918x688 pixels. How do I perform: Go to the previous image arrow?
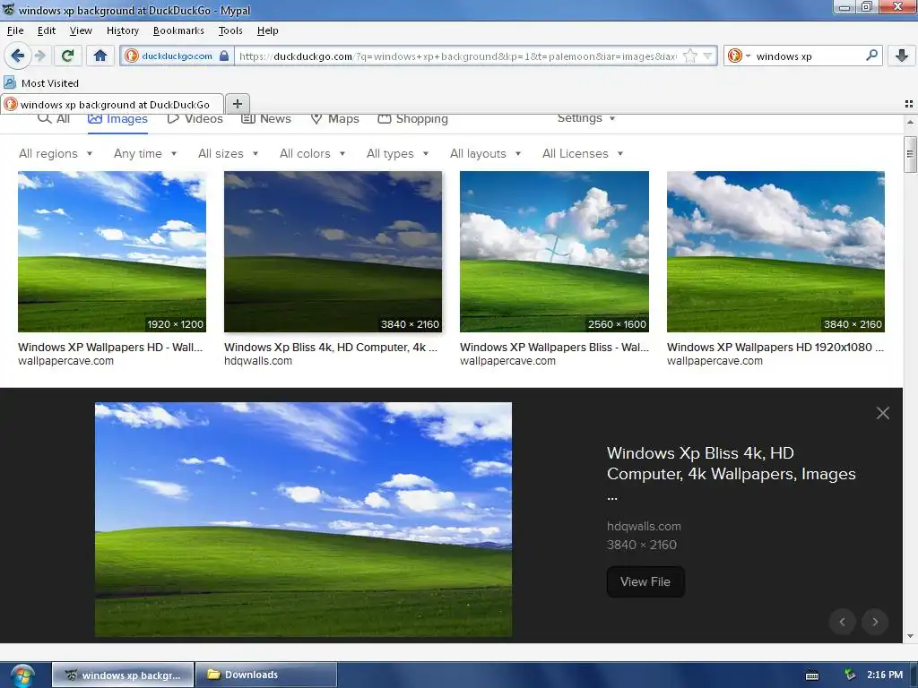(843, 622)
